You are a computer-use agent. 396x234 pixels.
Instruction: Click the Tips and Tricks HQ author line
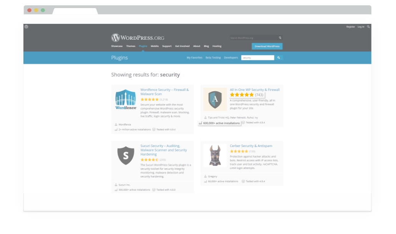click(233, 118)
